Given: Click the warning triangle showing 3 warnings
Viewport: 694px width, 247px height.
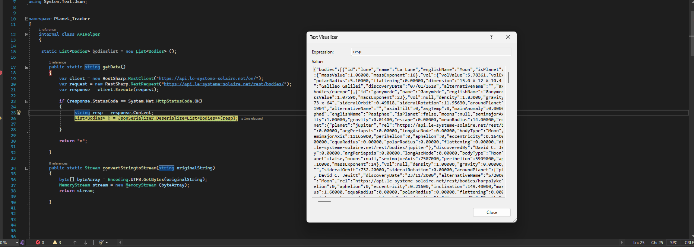Looking at the screenshot, I should [55, 243].
